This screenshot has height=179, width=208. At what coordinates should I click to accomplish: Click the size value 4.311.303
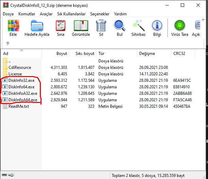coord(59,68)
